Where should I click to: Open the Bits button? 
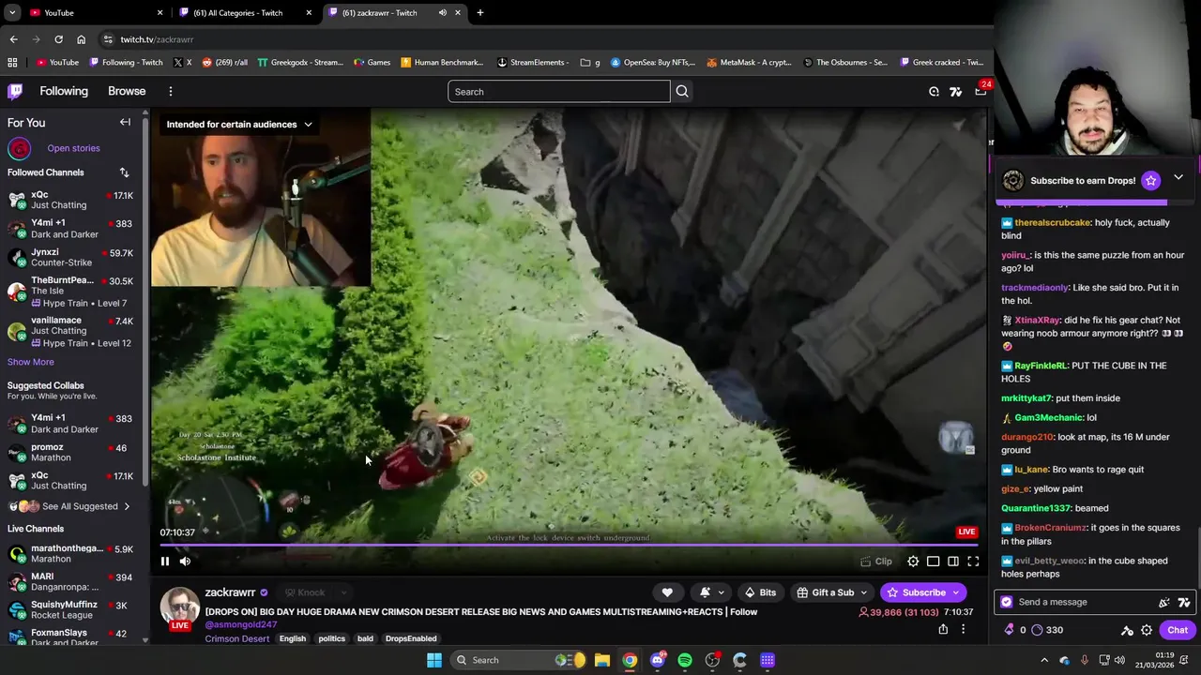tap(760, 592)
